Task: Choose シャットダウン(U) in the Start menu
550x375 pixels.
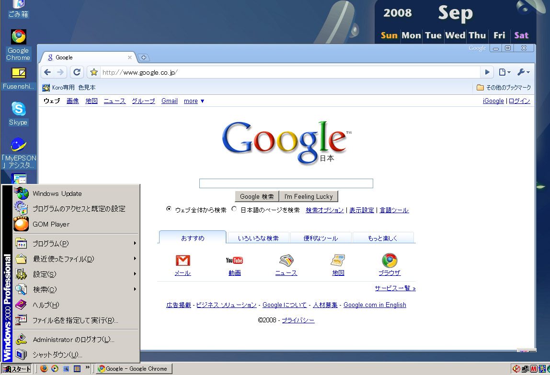Action: (76, 355)
